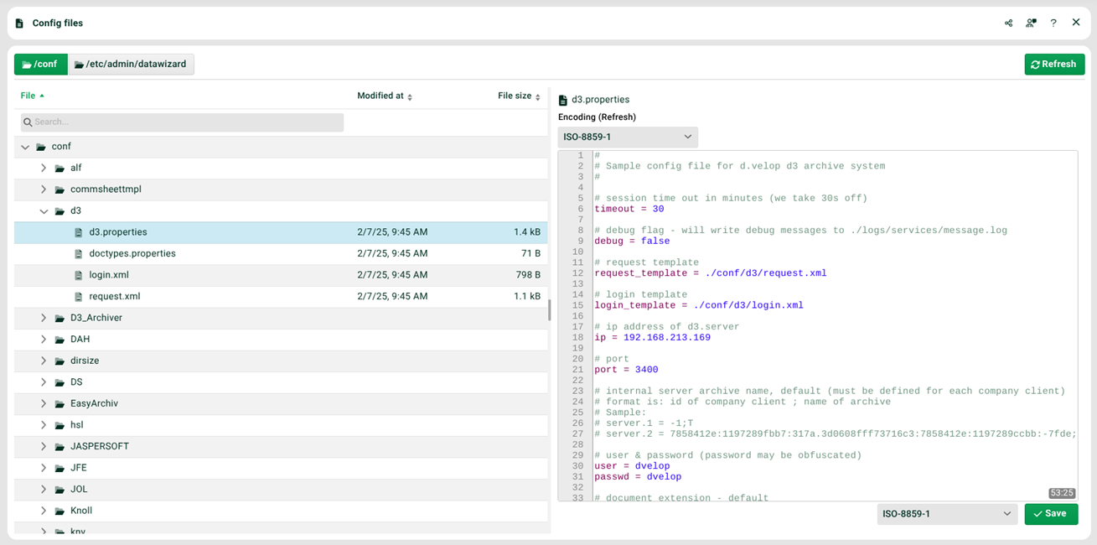Click the folder icon of DS
The image size is (1097, 545).
60,382
